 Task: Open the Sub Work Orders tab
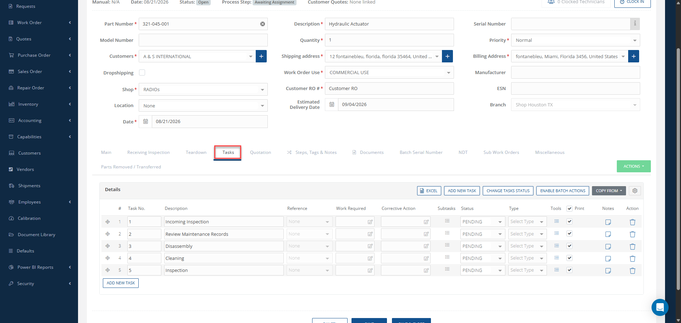click(x=501, y=152)
